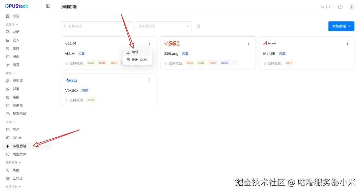Choose 导出 YAML in the vLLM context menu
This screenshot has height=193, width=362.
138,60
